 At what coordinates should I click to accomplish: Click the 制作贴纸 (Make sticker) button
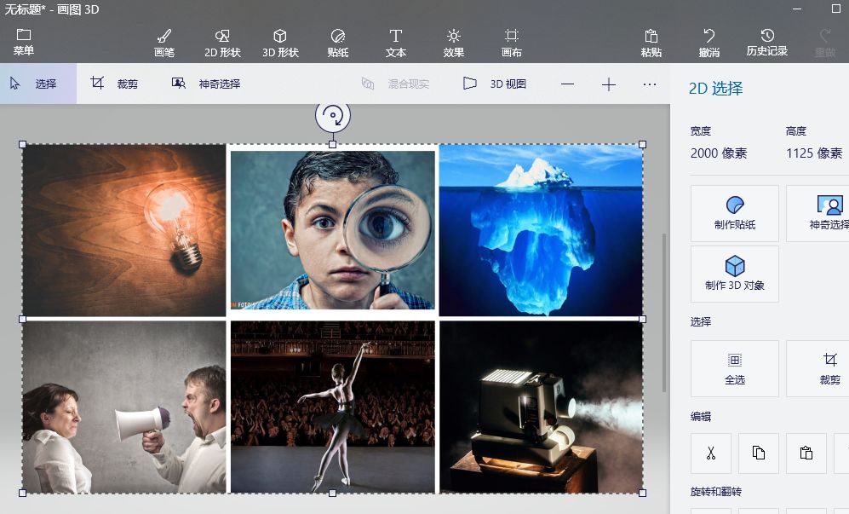coord(735,213)
